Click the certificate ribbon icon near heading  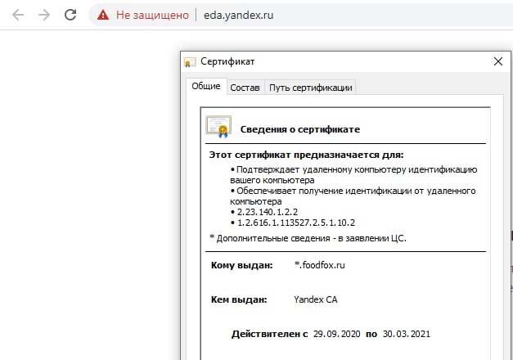218,126
